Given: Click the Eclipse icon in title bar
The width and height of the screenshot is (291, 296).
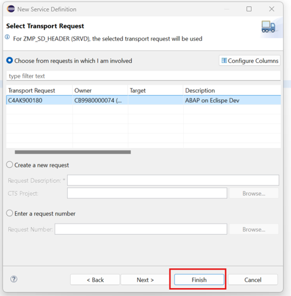Looking at the screenshot, I should 10,9.
